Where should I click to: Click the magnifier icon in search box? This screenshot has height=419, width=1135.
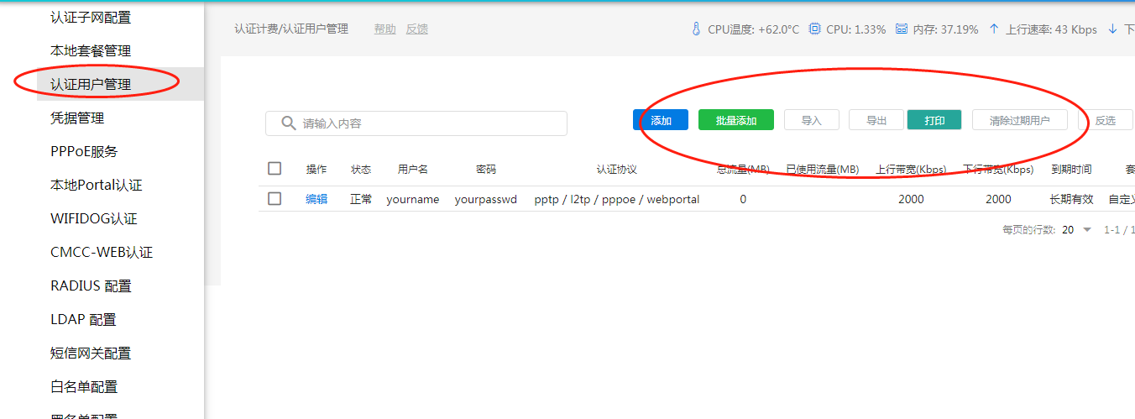(288, 123)
